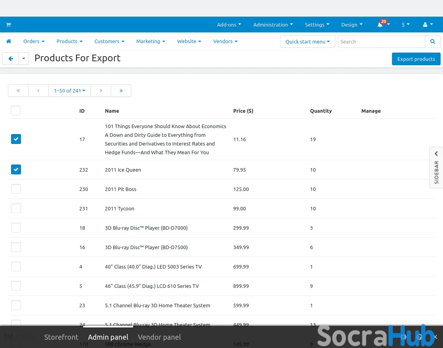Open the currency $ dropdown
This screenshot has width=443, height=348.
click(x=405, y=25)
